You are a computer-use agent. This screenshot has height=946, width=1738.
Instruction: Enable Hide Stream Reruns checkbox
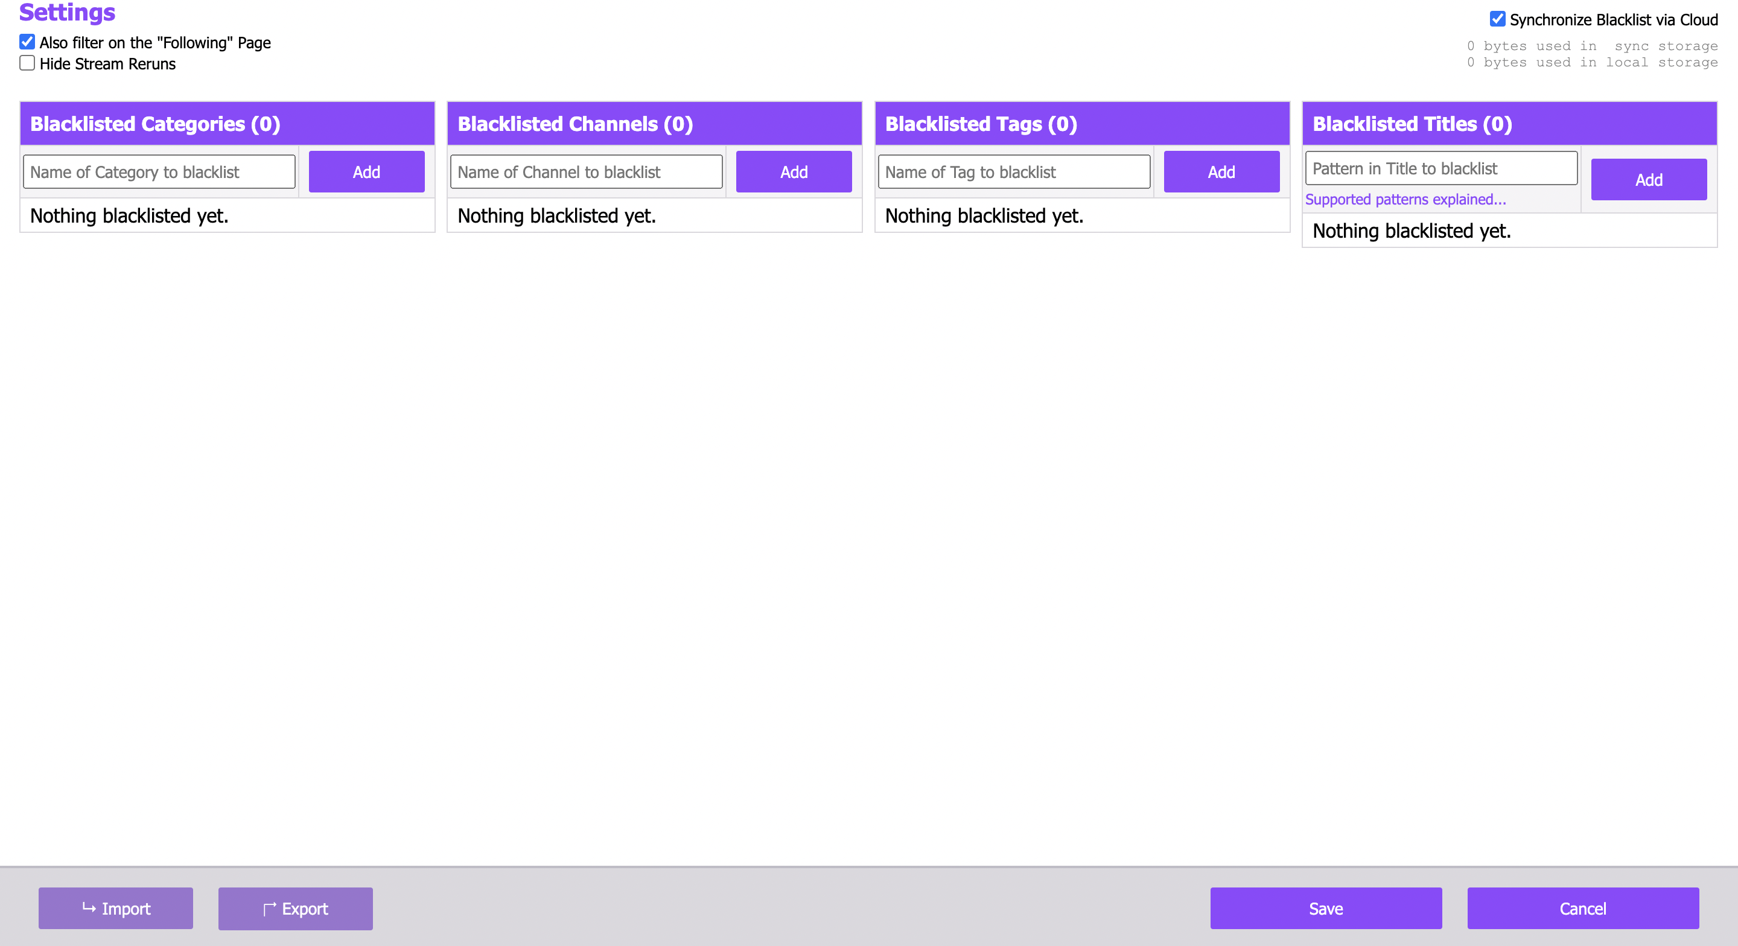click(27, 63)
